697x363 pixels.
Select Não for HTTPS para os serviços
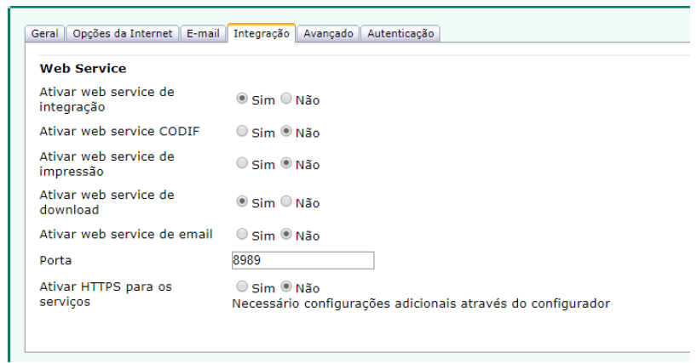click(286, 287)
